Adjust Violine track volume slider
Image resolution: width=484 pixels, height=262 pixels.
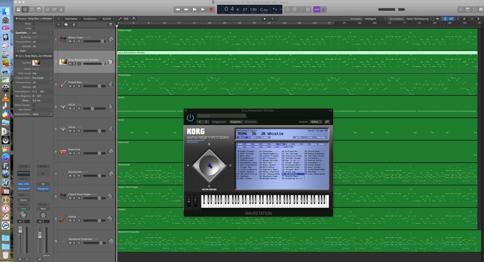click(94, 220)
